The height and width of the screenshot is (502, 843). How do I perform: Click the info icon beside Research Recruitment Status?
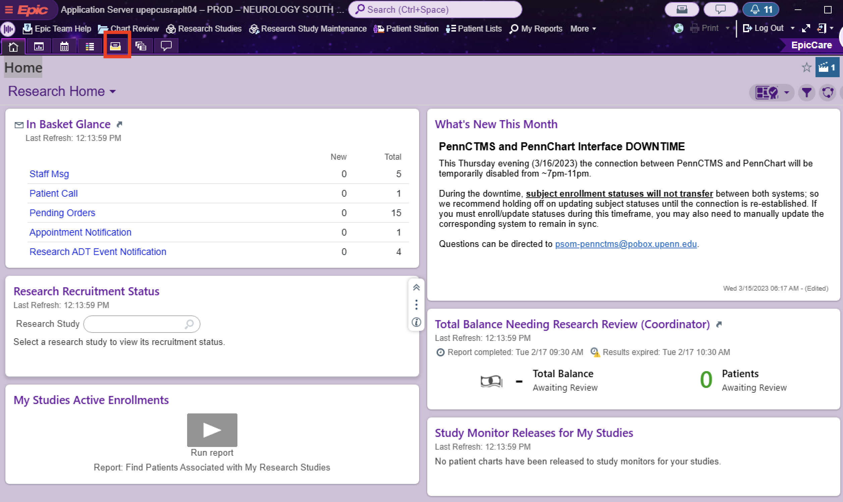coord(416,322)
